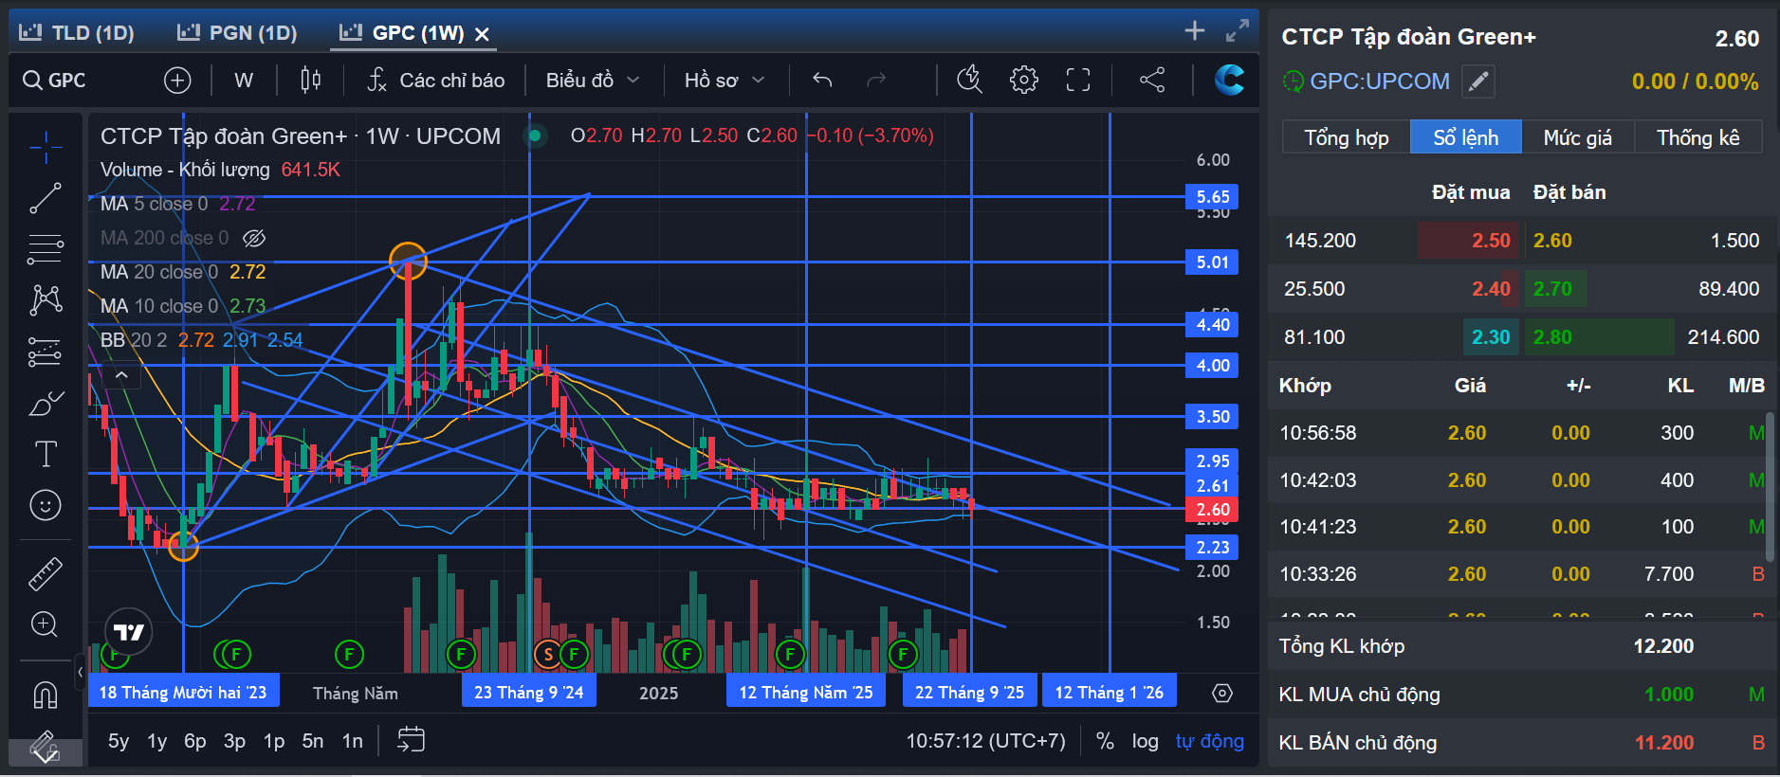Add a new chart tab
The width and height of the screenshot is (1780, 777).
click(x=1195, y=31)
